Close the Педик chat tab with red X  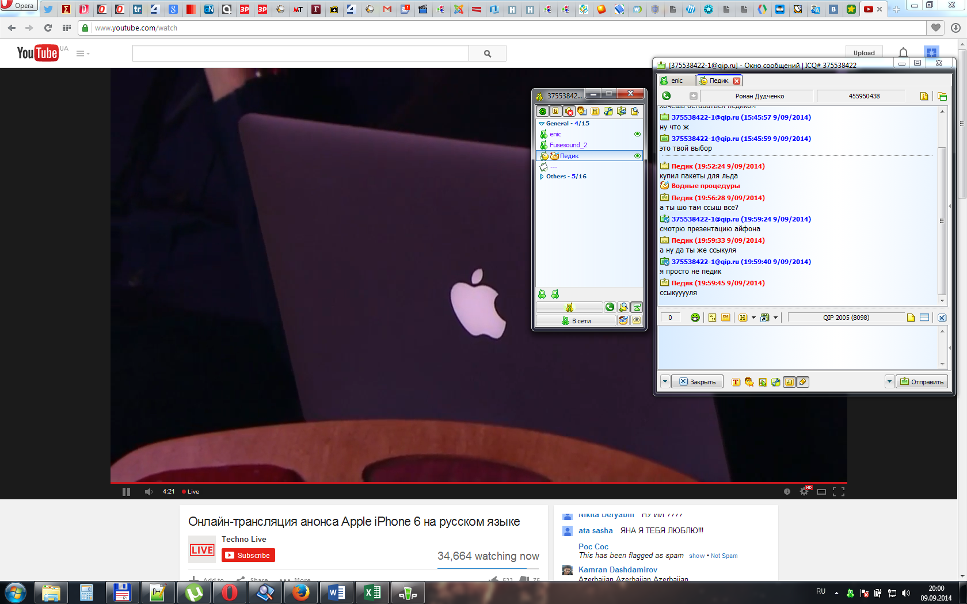[x=737, y=81]
